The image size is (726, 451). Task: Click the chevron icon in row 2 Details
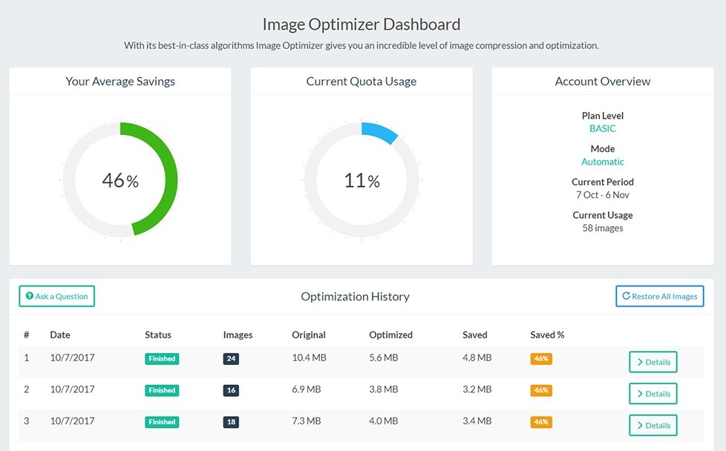pyautogui.click(x=640, y=394)
